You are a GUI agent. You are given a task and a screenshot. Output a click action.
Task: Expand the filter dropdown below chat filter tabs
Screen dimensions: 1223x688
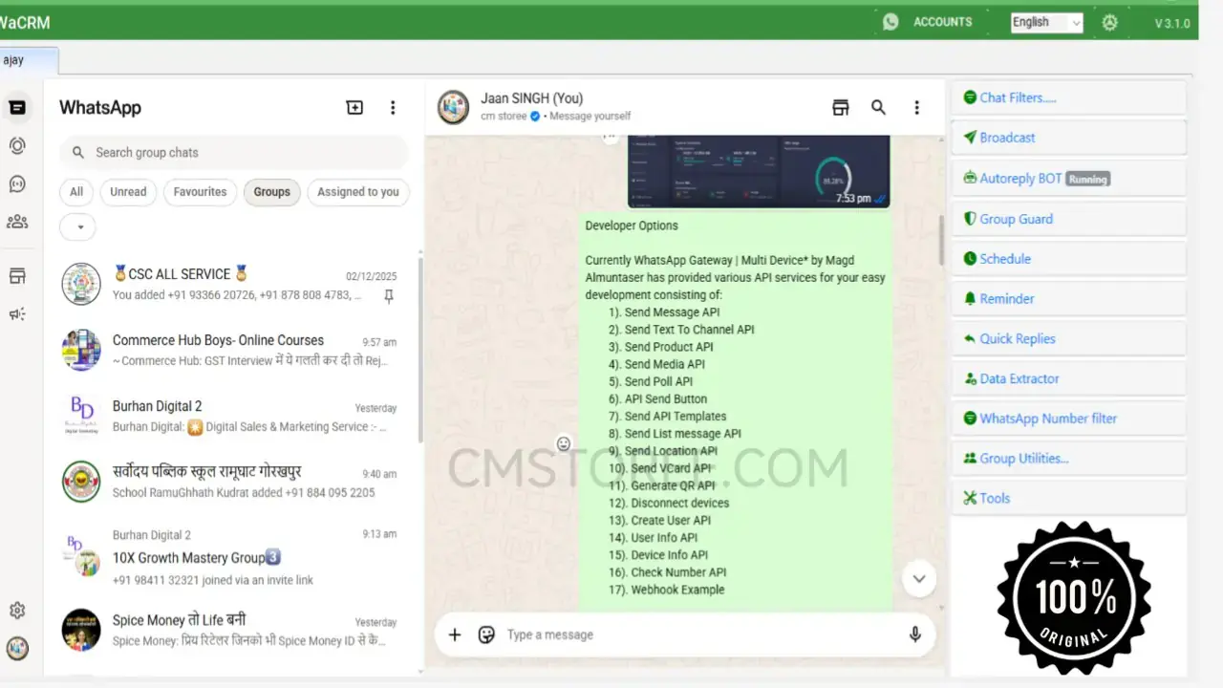pos(77,226)
